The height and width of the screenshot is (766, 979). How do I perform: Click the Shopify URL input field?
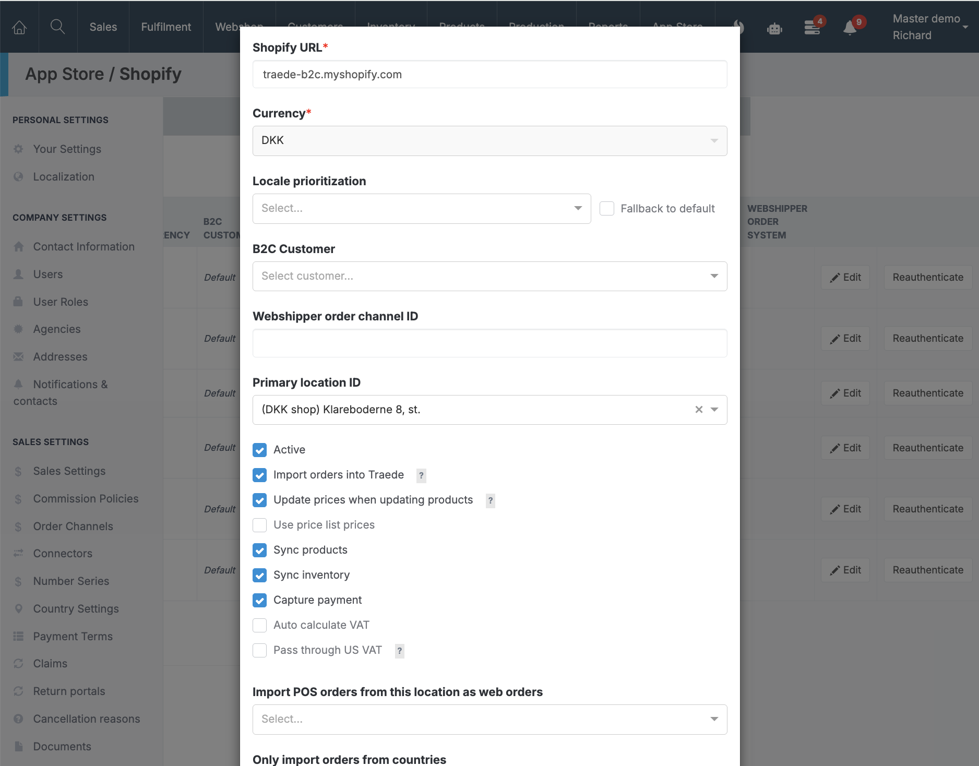point(489,75)
